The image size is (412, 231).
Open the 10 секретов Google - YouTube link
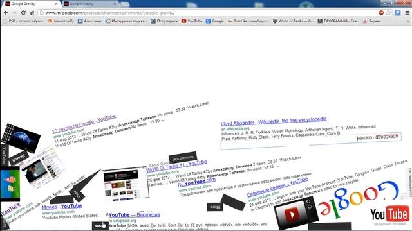84,124
